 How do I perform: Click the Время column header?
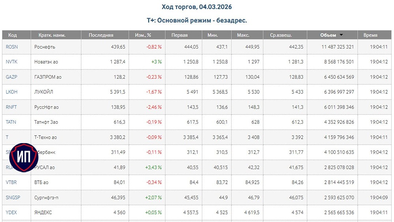tap(370, 35)
